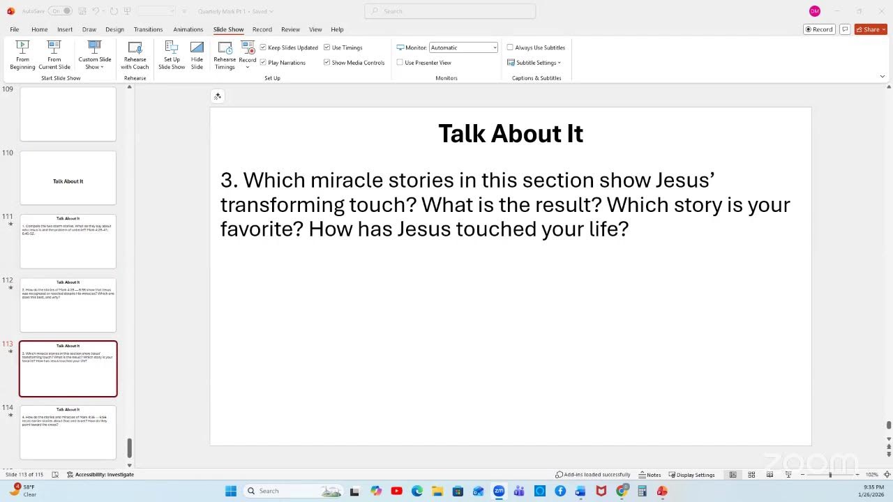This screenshot has height=502, width=893.
Task: Toggle the Notes pane
Action: pyautogui.click(x=650, y=475)
